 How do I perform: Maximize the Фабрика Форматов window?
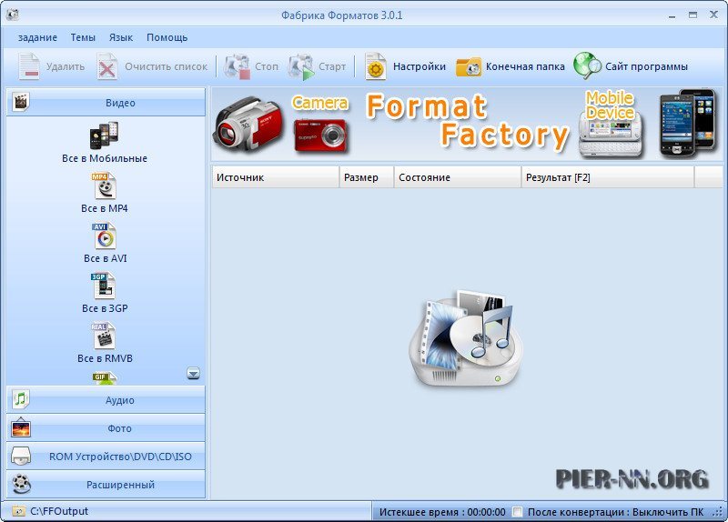tap(693, 15)
